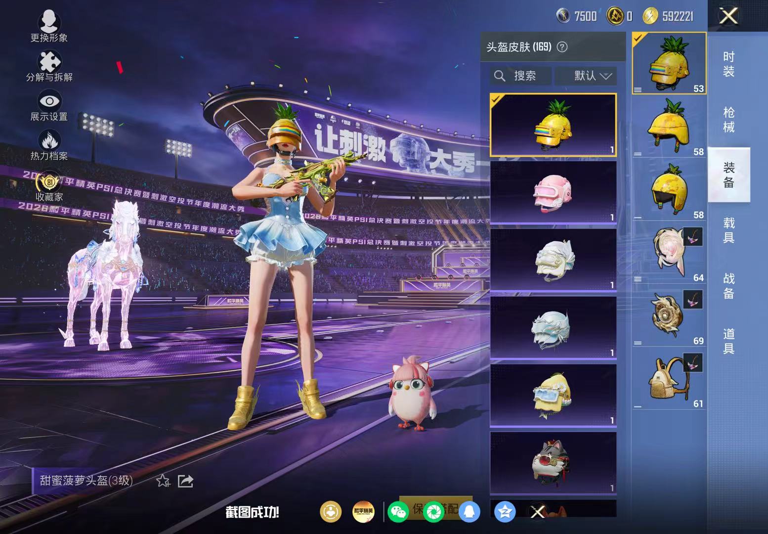This screenshot has height=534, width=768.
Task: Select the rainbow-visor pineapple helmet skin in the list
Action: pos(553,125)
